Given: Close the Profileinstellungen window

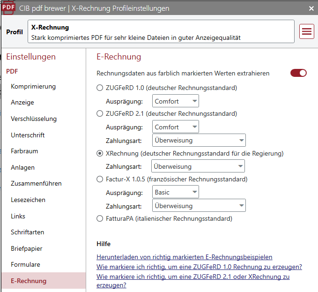Looking at the screenshot, I should pyautogui.click(x=311, y=8).
